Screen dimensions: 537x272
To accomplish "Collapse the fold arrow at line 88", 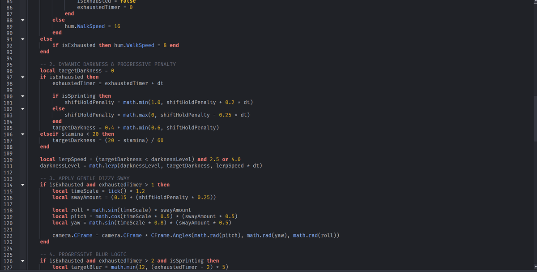I will click(22, 20).
